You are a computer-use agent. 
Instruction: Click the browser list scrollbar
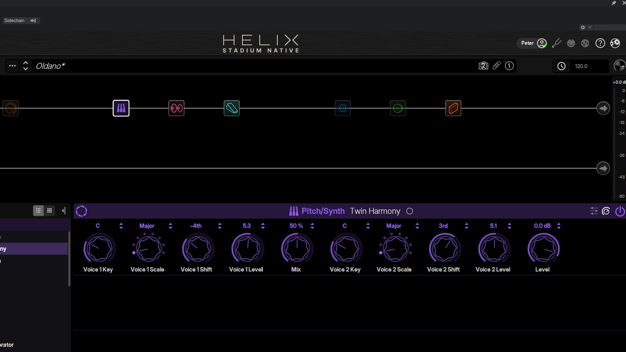click(69, 259)
